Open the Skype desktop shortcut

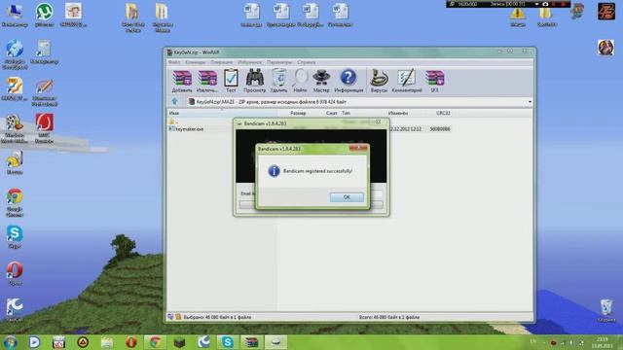click(15, 237)
